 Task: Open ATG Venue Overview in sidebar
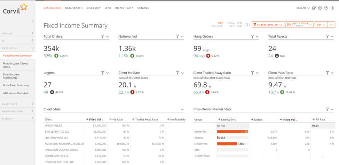click(x=18, y=93)
